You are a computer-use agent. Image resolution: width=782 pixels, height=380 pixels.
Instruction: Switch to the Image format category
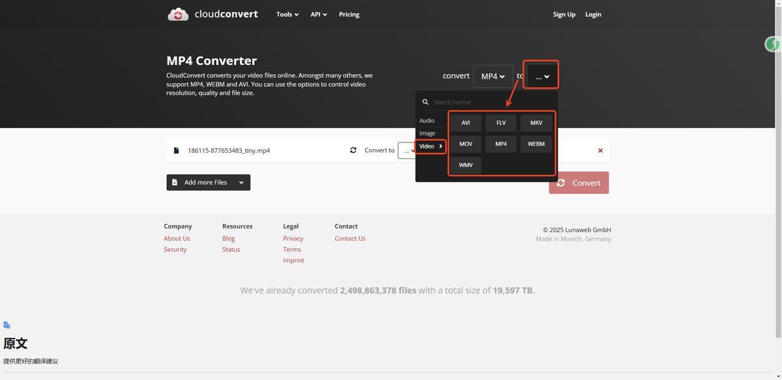click(x=427, y=133)
